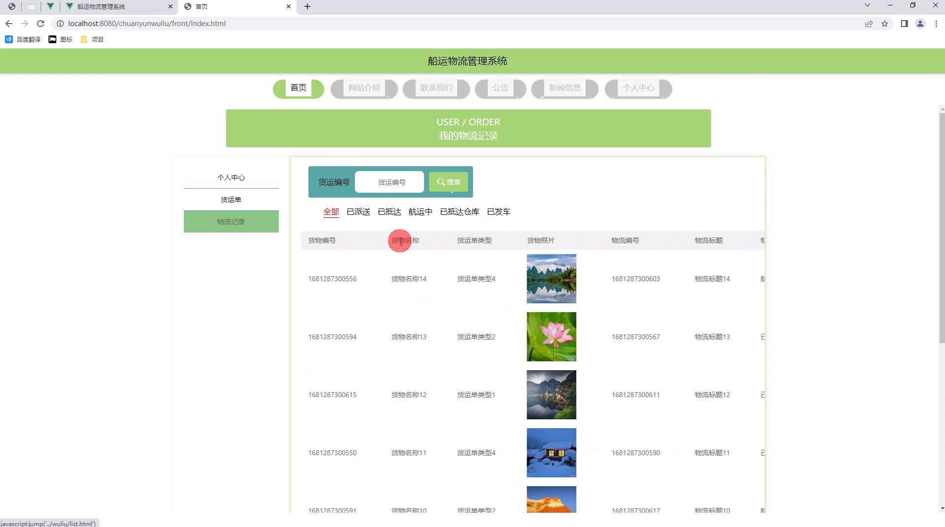This screenshot has height=527, width=945.
Task: Click the browser forward arrow
Action: [x=25, y=24]
